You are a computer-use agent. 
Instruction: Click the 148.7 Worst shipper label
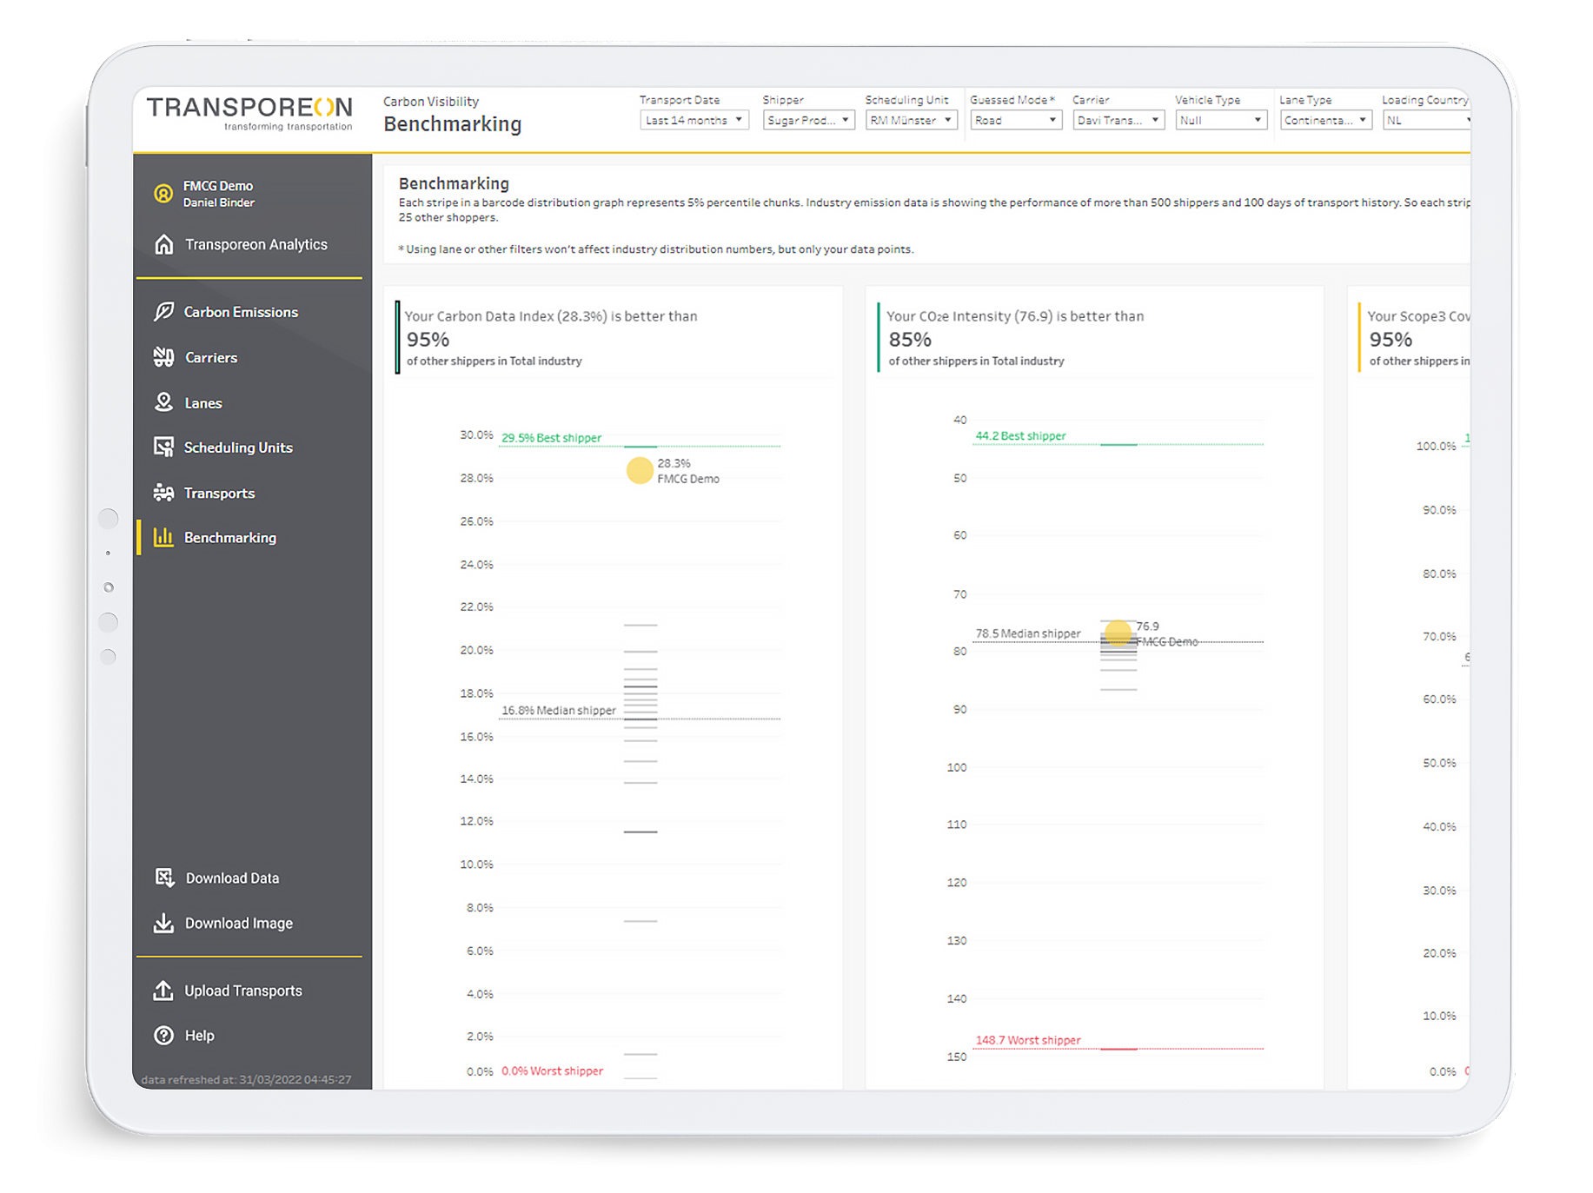[1027, 1040]
